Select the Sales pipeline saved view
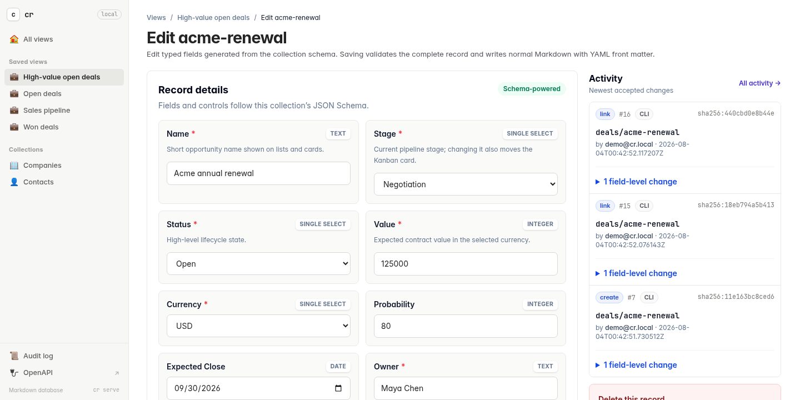The image size is (800, 400). [64, 111]
